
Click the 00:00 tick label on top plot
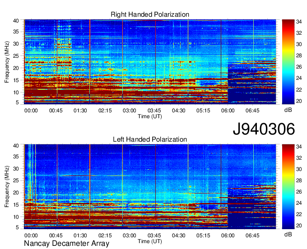pos(31,111)
